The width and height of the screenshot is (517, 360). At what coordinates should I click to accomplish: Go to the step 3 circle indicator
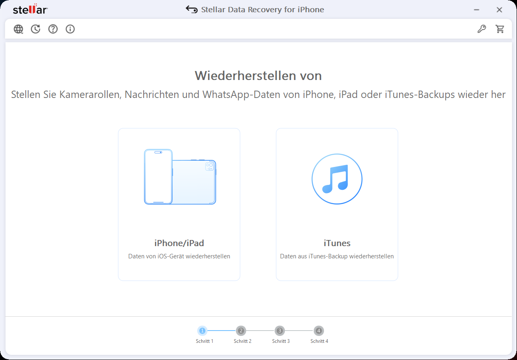coord(280,331)
